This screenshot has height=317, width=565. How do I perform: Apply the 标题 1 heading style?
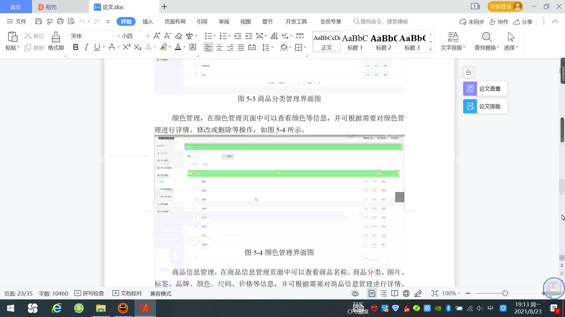point(355,42)
